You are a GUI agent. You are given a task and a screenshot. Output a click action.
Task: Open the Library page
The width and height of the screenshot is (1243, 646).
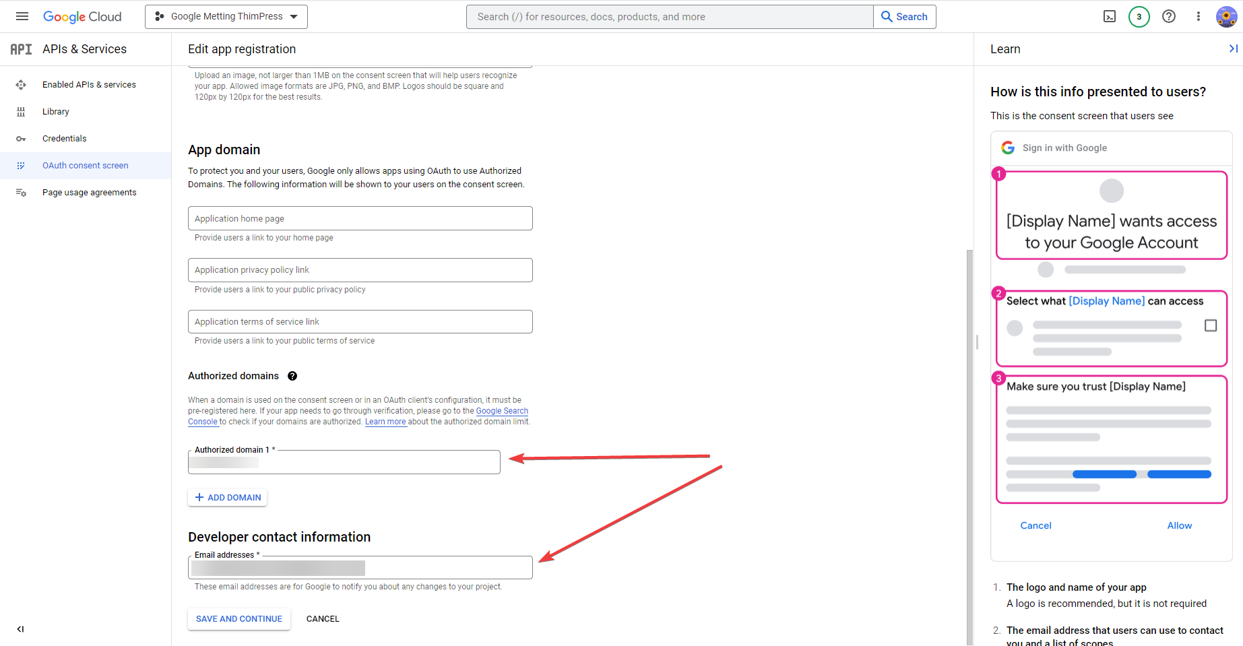56,112
